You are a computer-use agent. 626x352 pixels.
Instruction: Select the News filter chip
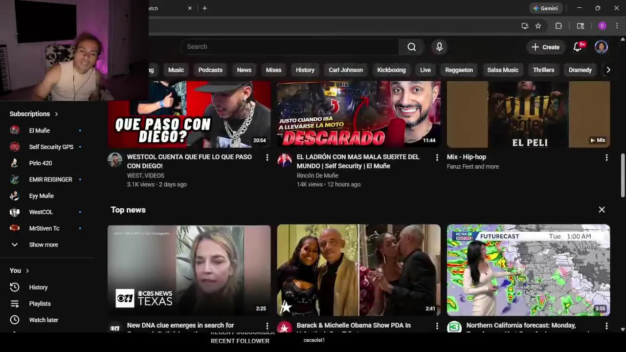pyautogui.click(x=244, y=70)
